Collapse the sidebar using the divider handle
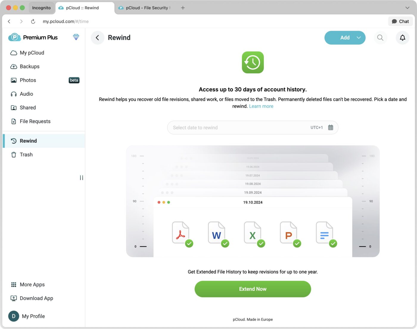 click(x=81, y=178)
